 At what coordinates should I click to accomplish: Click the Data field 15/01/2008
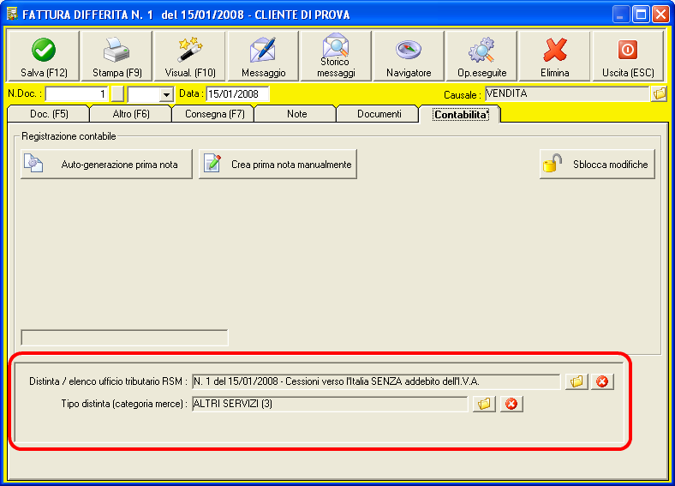point(237,94)
